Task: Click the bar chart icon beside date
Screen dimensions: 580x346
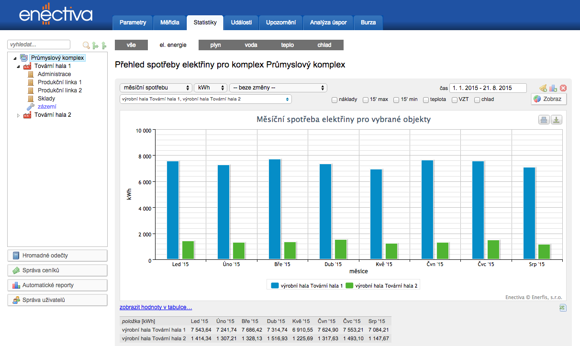Action: point(553,88)
